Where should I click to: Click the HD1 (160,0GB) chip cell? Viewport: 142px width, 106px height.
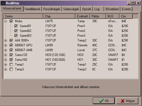tap(55, 60)
